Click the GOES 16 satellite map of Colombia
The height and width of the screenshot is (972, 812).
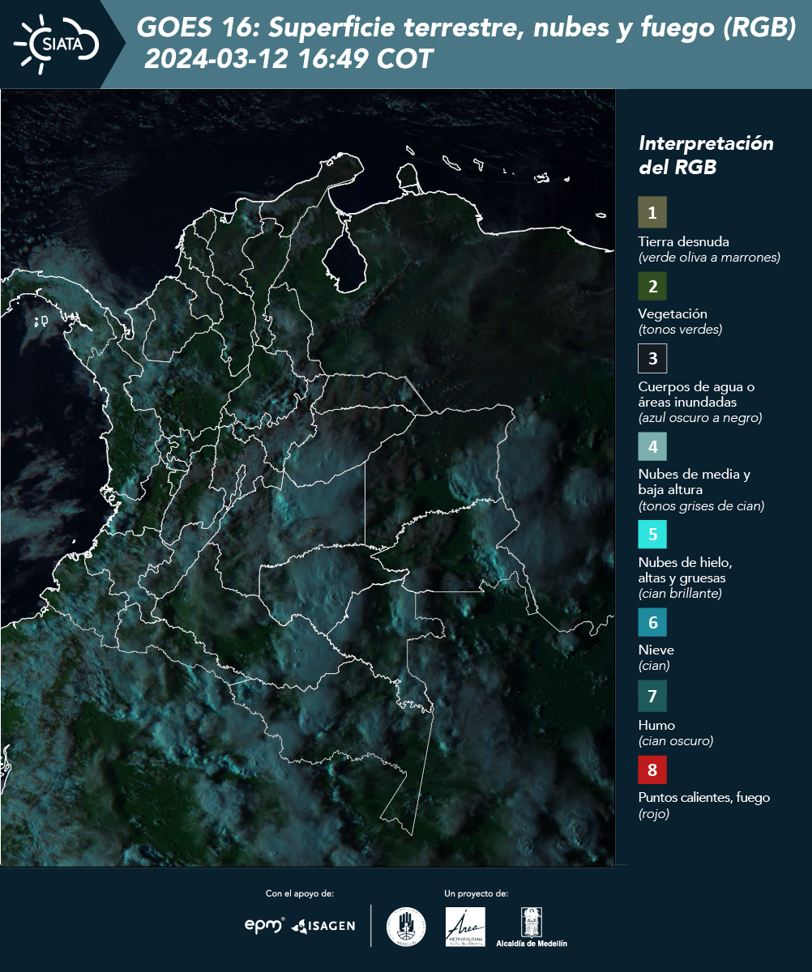click(x=308, y=478)
